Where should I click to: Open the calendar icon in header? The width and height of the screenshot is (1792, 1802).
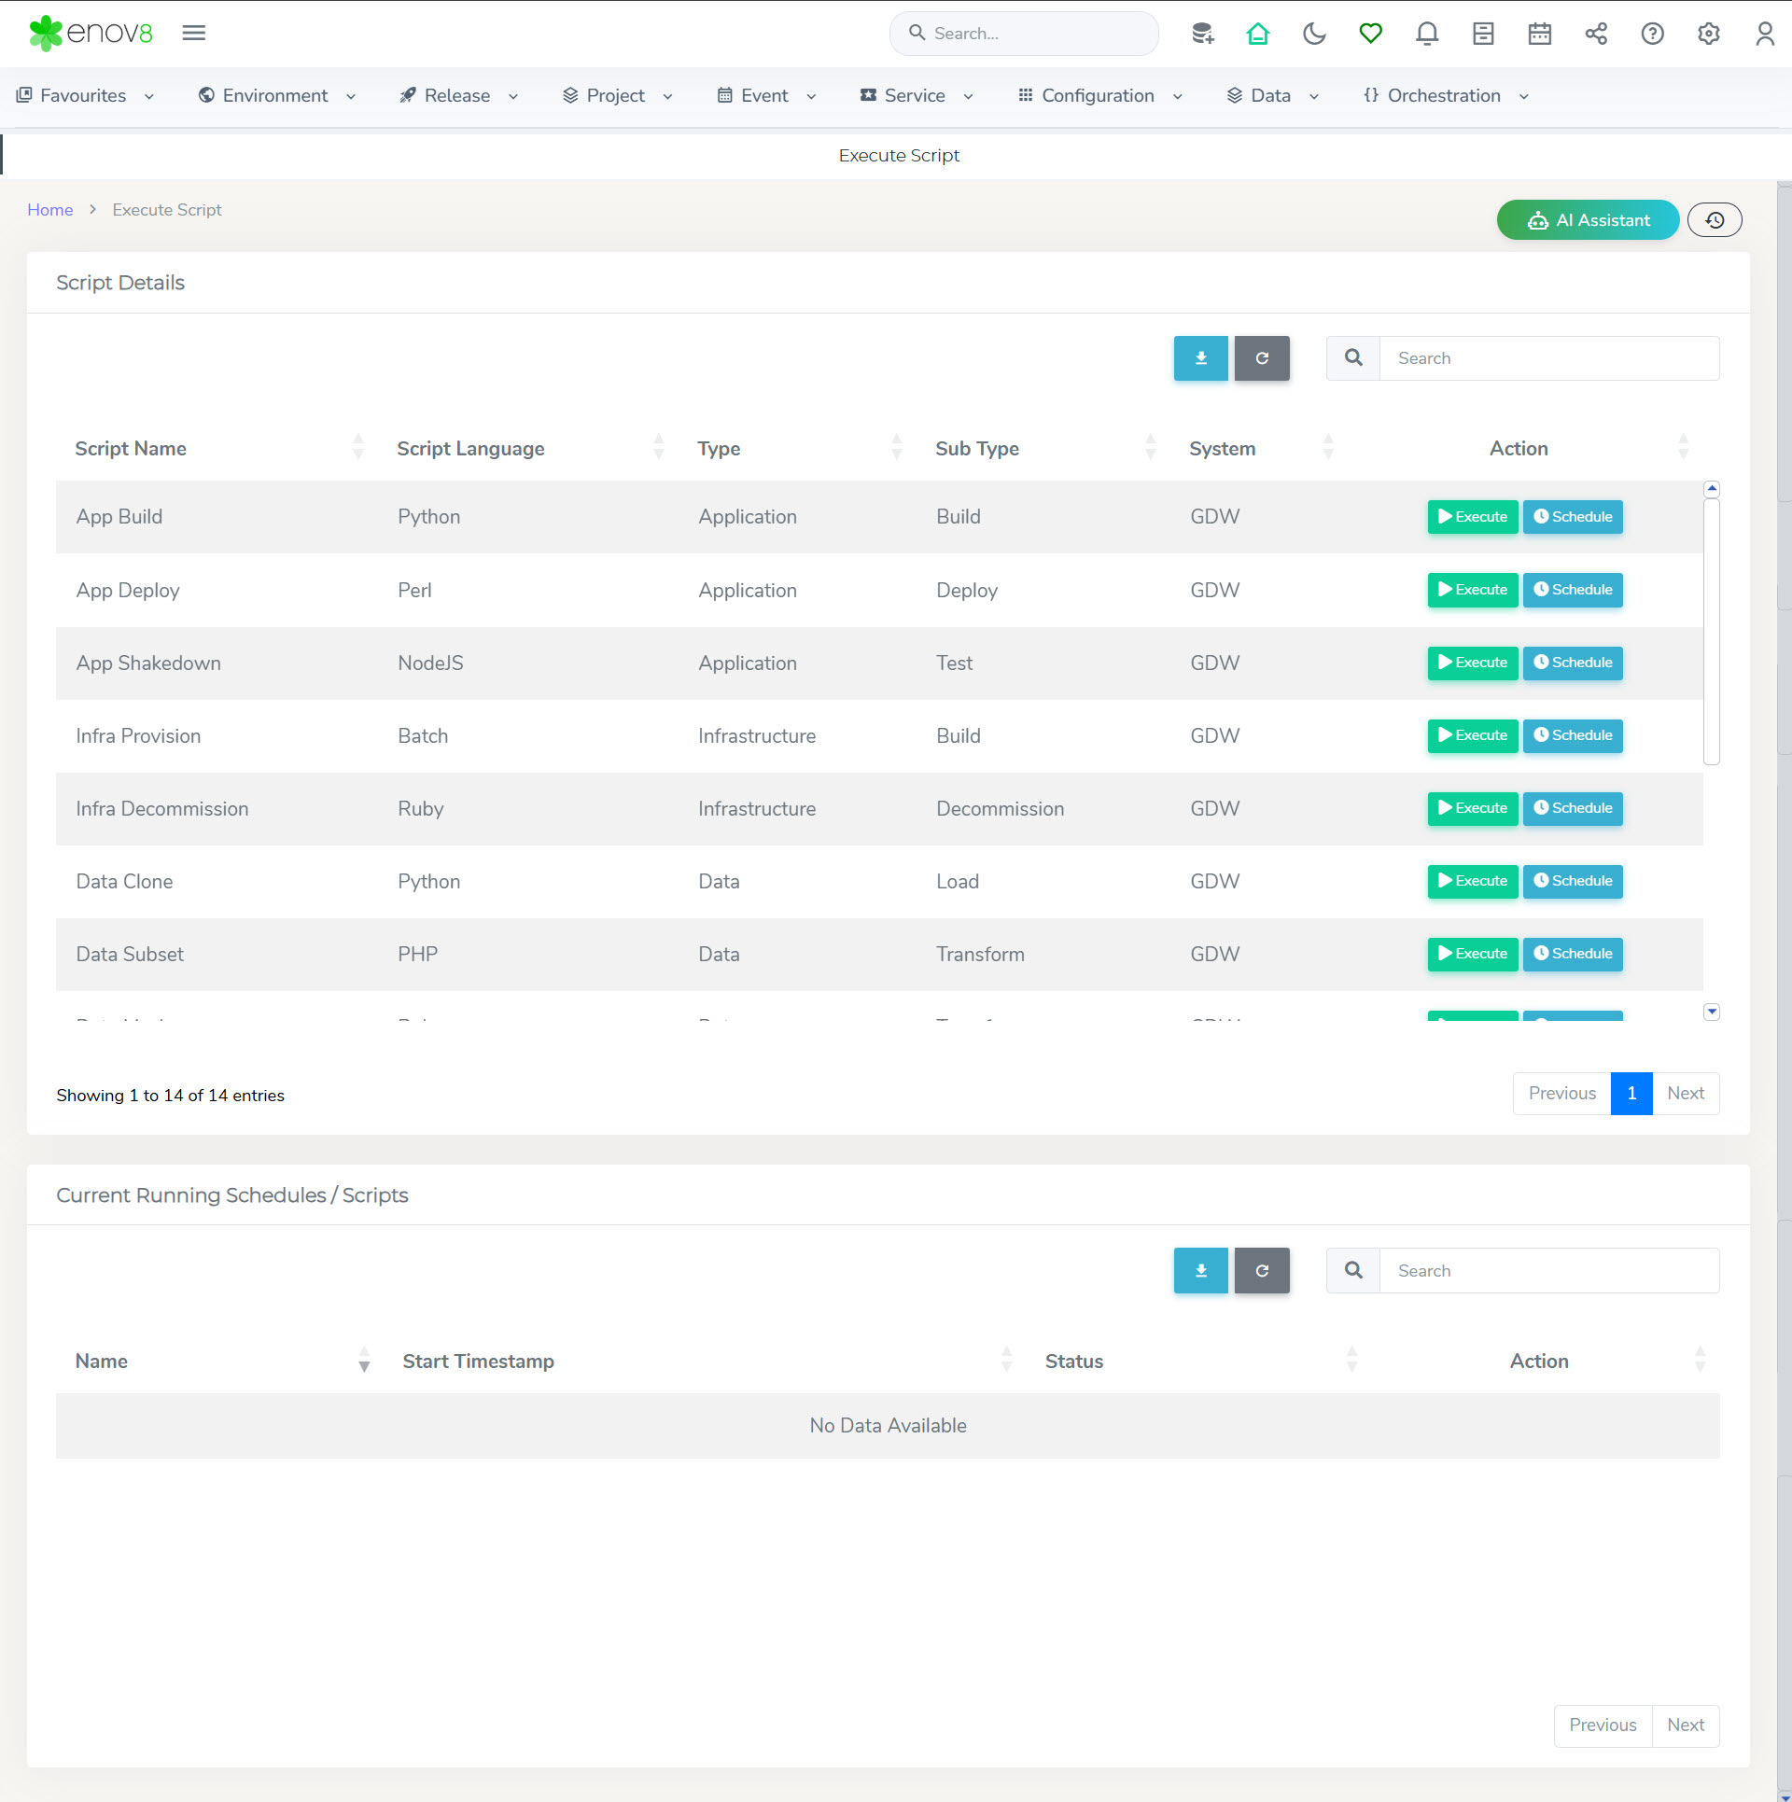[x=1540, y=34]
